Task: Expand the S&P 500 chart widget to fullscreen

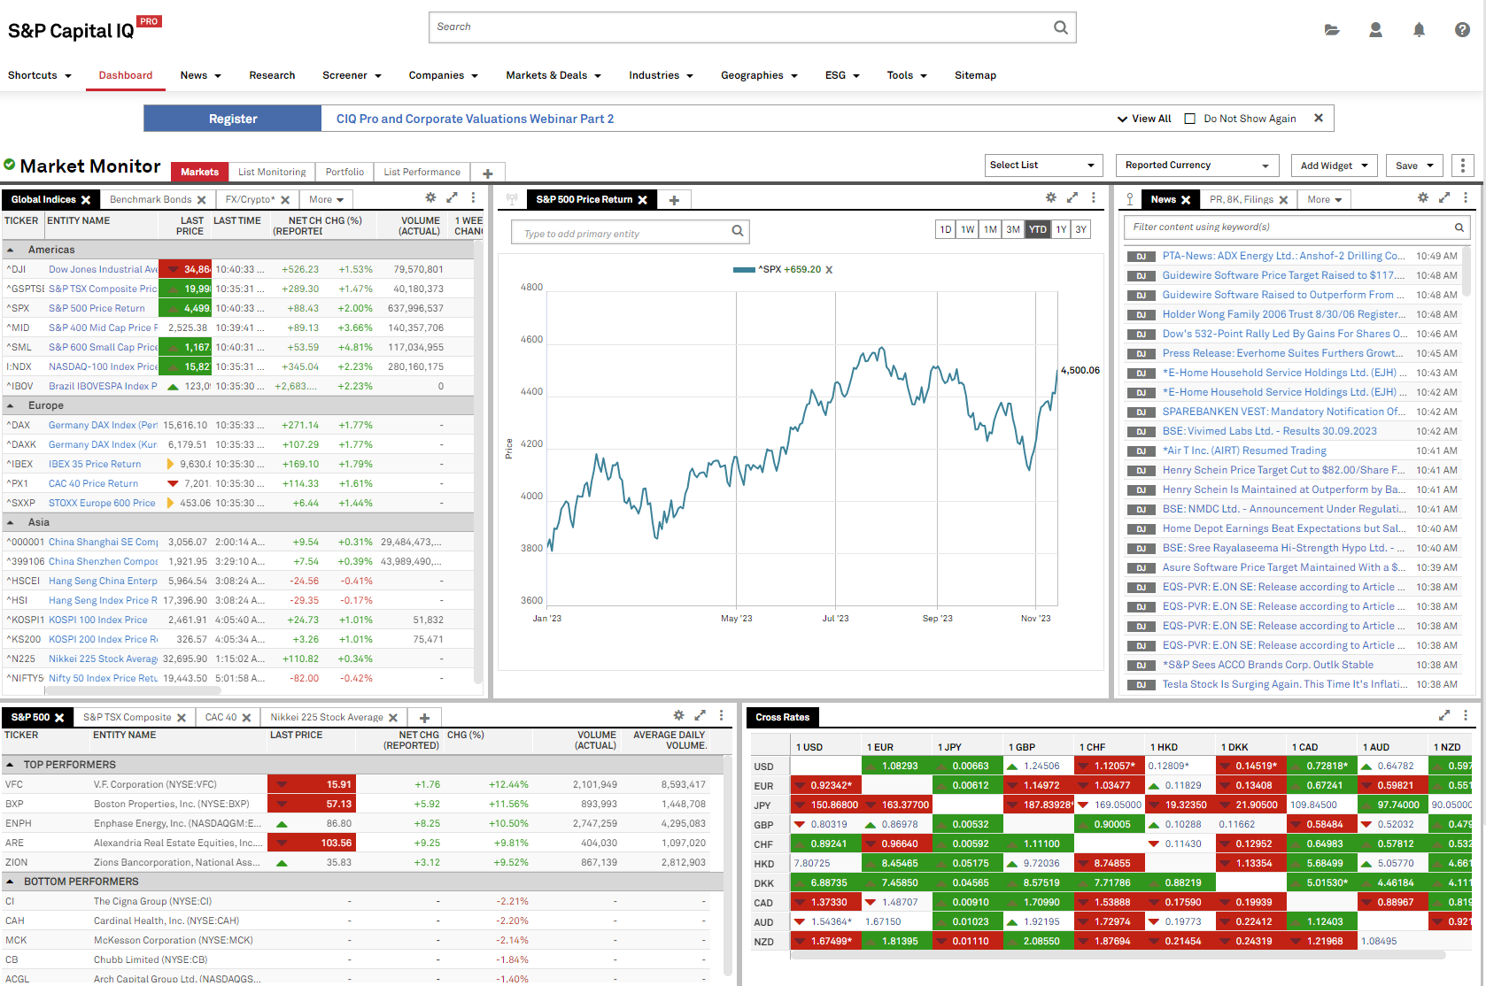Action: point(1072,198)
